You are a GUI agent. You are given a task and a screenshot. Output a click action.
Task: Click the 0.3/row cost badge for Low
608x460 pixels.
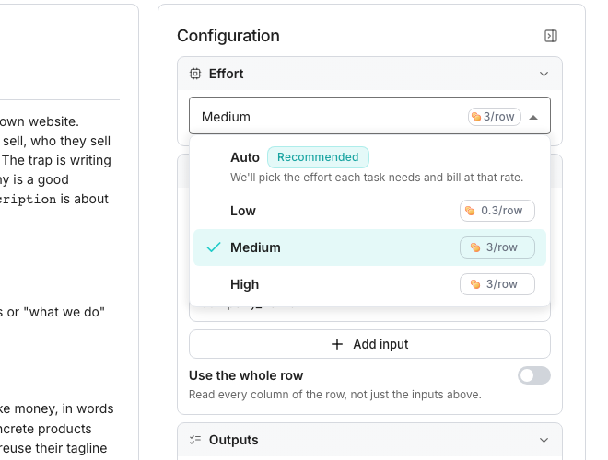497,211
